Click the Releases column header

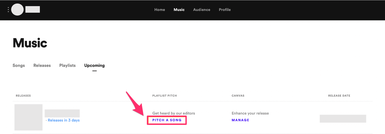click(23, 96)
